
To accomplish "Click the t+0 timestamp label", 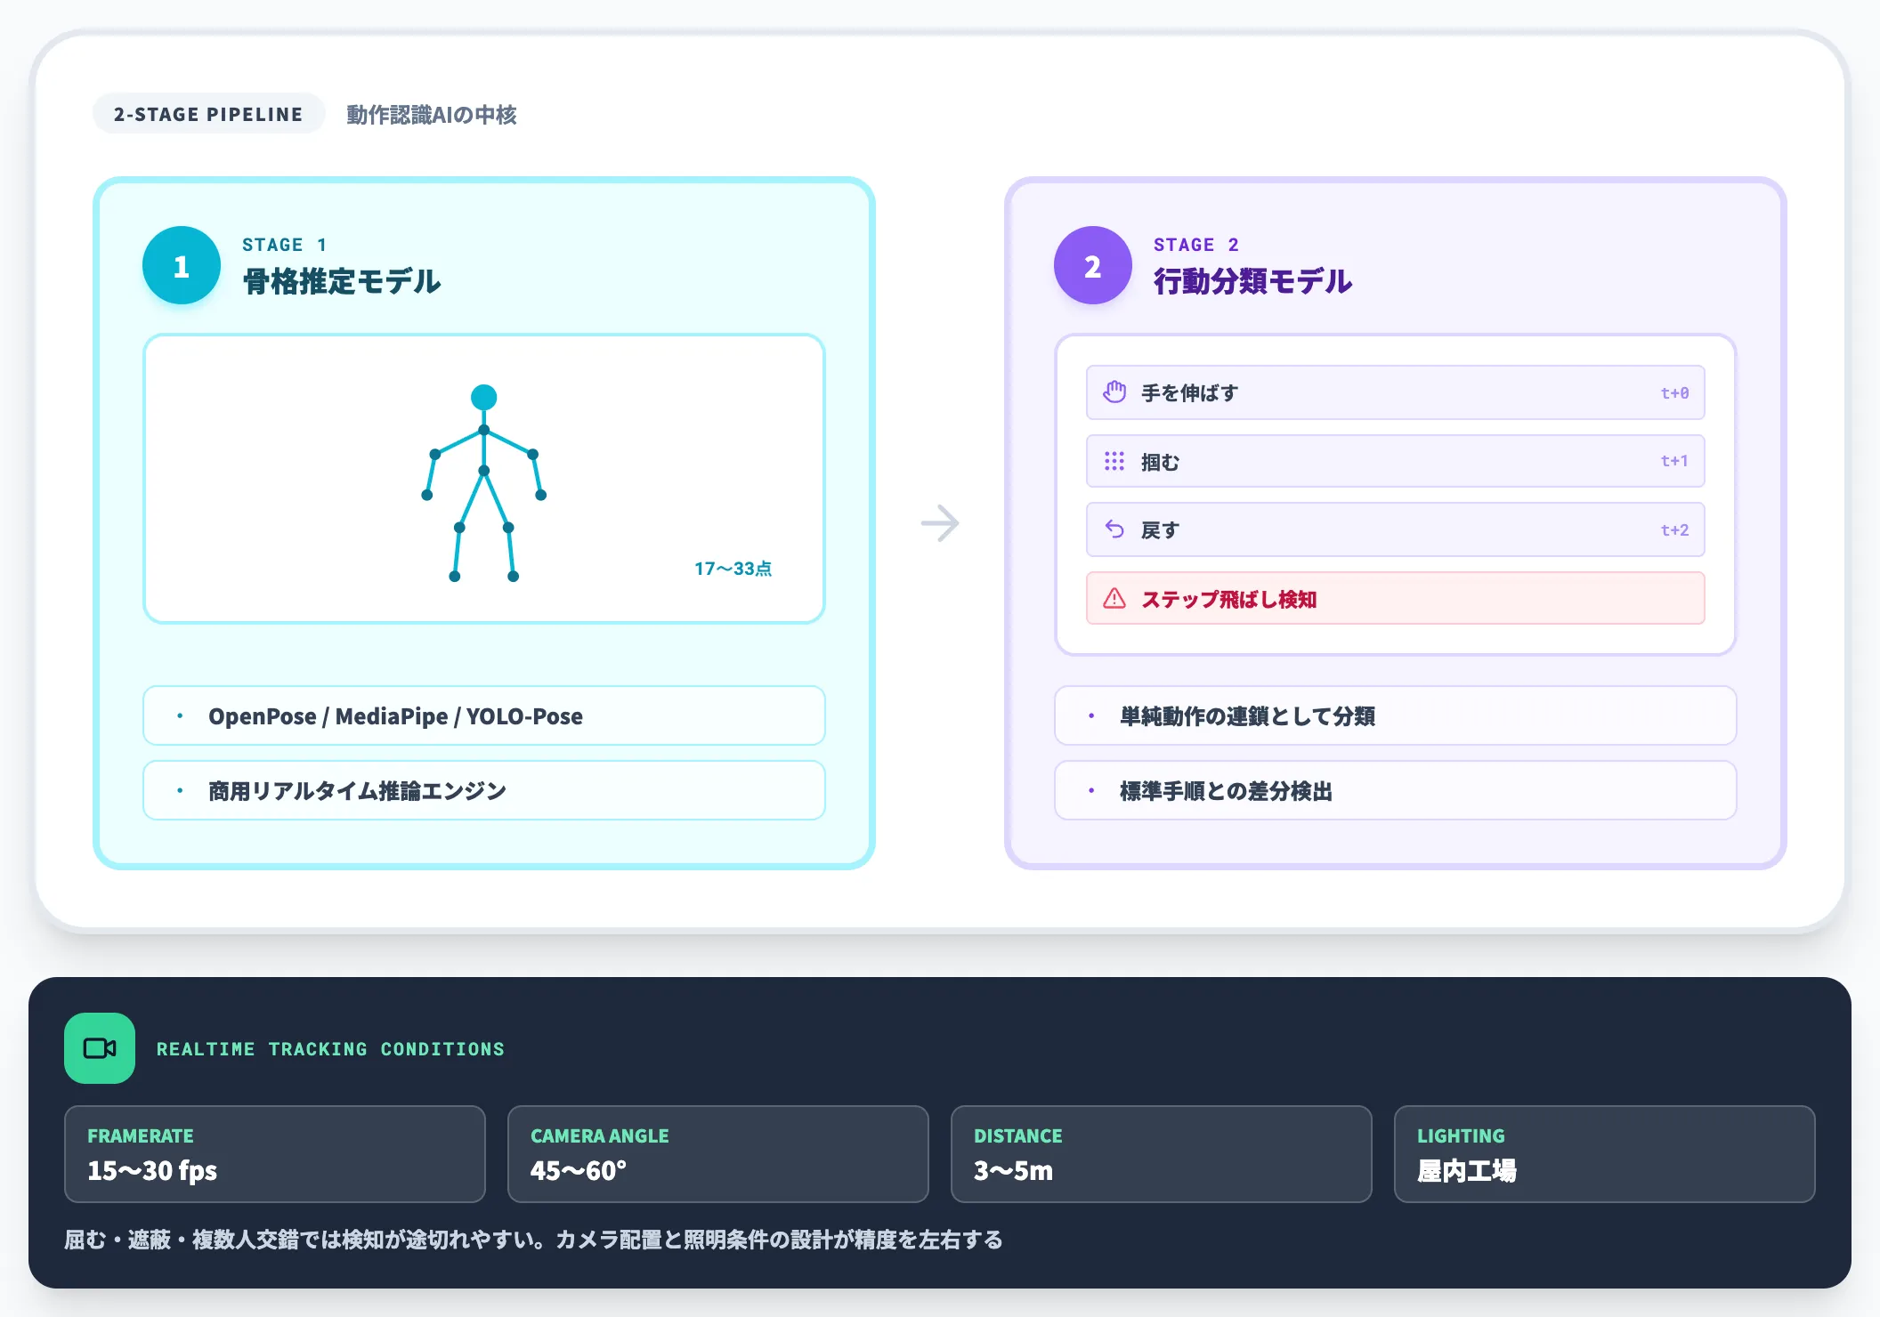I will tap(1674, 392).
